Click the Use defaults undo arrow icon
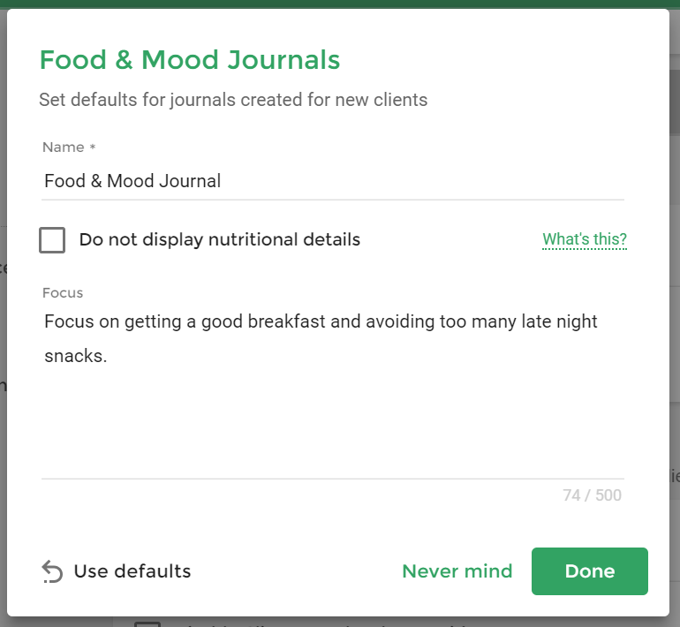The image size is (680, 627). coord(52,571)
